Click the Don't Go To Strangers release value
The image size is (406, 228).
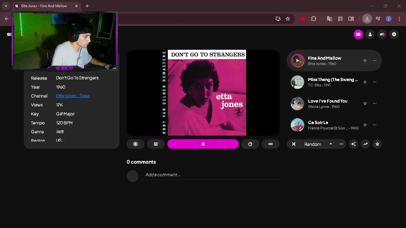pos(77,78)
